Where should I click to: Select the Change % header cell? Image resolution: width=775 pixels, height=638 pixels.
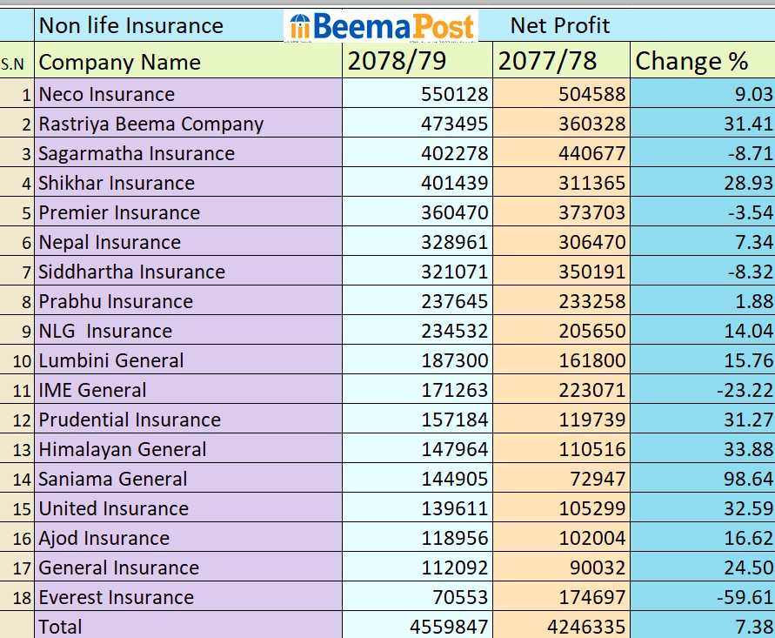point(692,62)
